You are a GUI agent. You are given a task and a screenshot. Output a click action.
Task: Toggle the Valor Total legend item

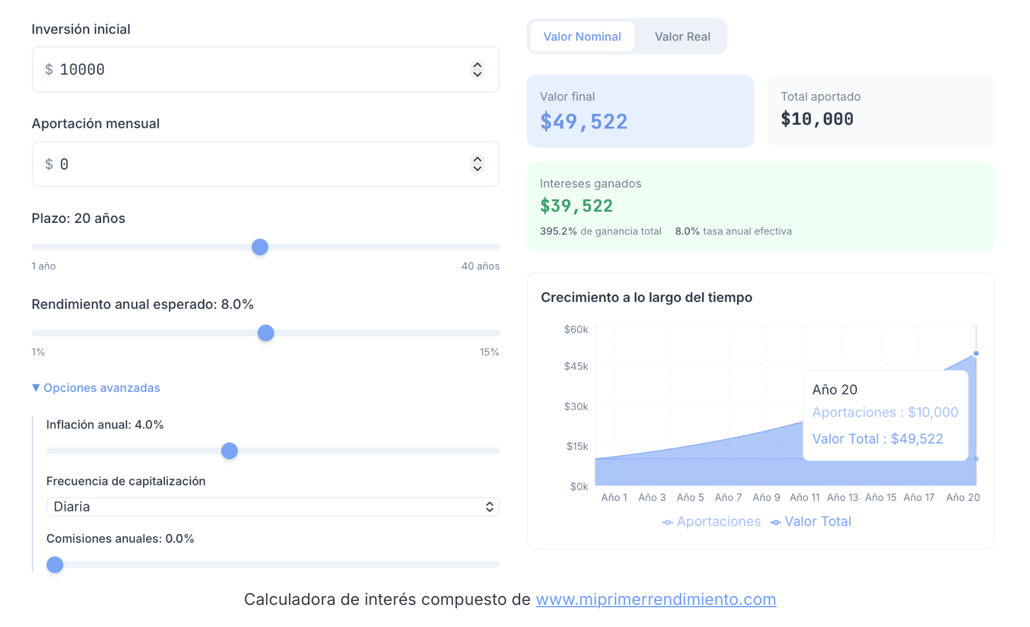[x=817, y=522]
